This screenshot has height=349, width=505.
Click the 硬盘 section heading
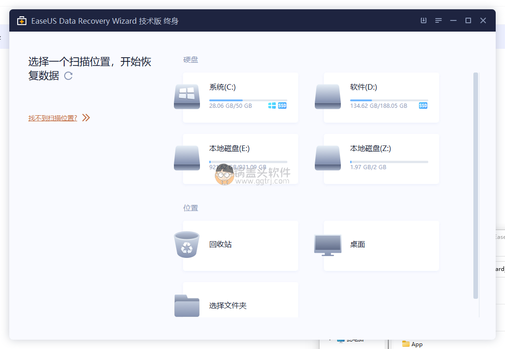click(x=191, y=59)
